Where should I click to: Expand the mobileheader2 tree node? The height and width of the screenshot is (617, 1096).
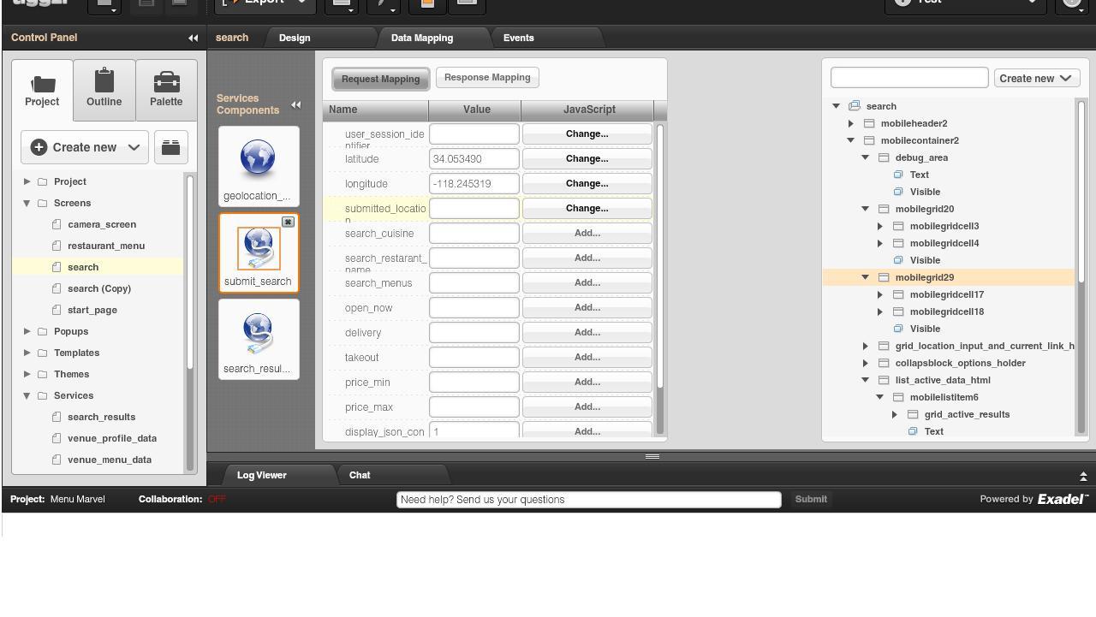851,123
